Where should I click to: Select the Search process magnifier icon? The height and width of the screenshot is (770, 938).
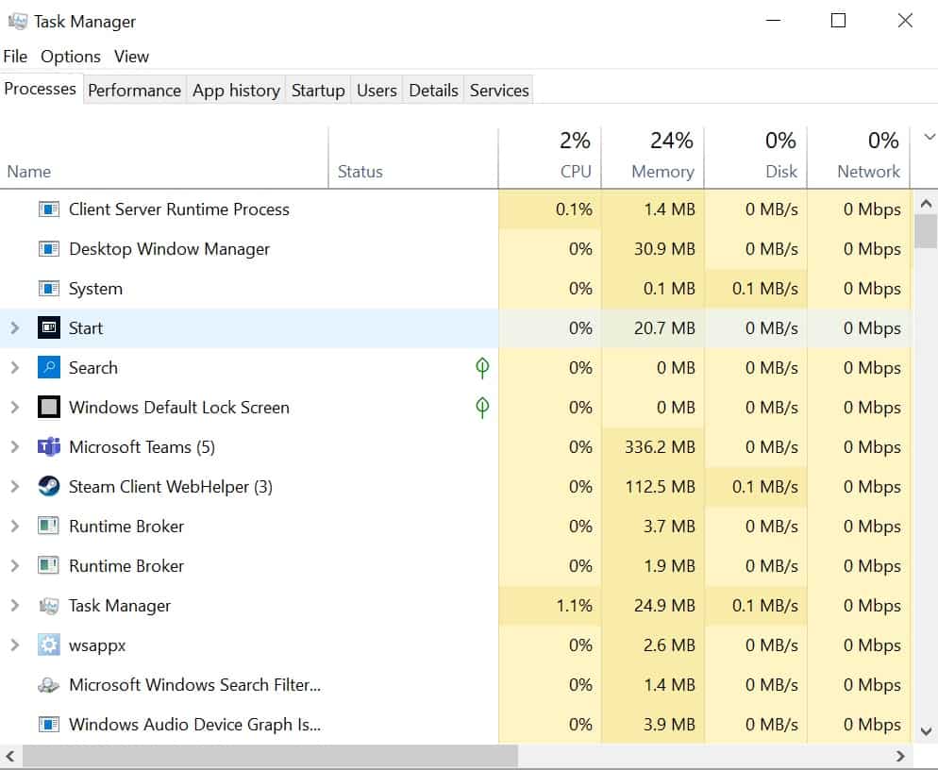point(48,367)
